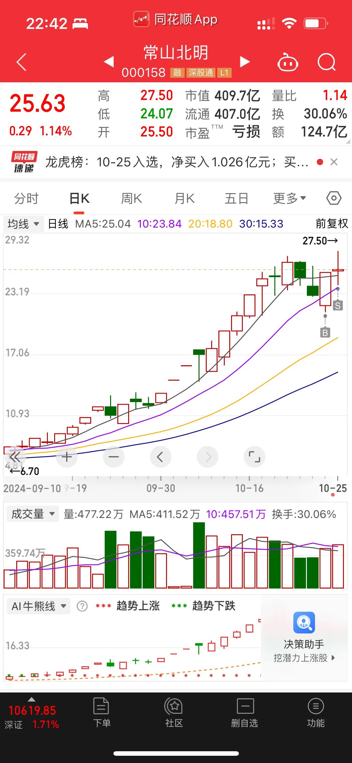Screen dimensions: 352x763
Task: Open chart settings hexagon icon
Action: [x=334, y=198]
